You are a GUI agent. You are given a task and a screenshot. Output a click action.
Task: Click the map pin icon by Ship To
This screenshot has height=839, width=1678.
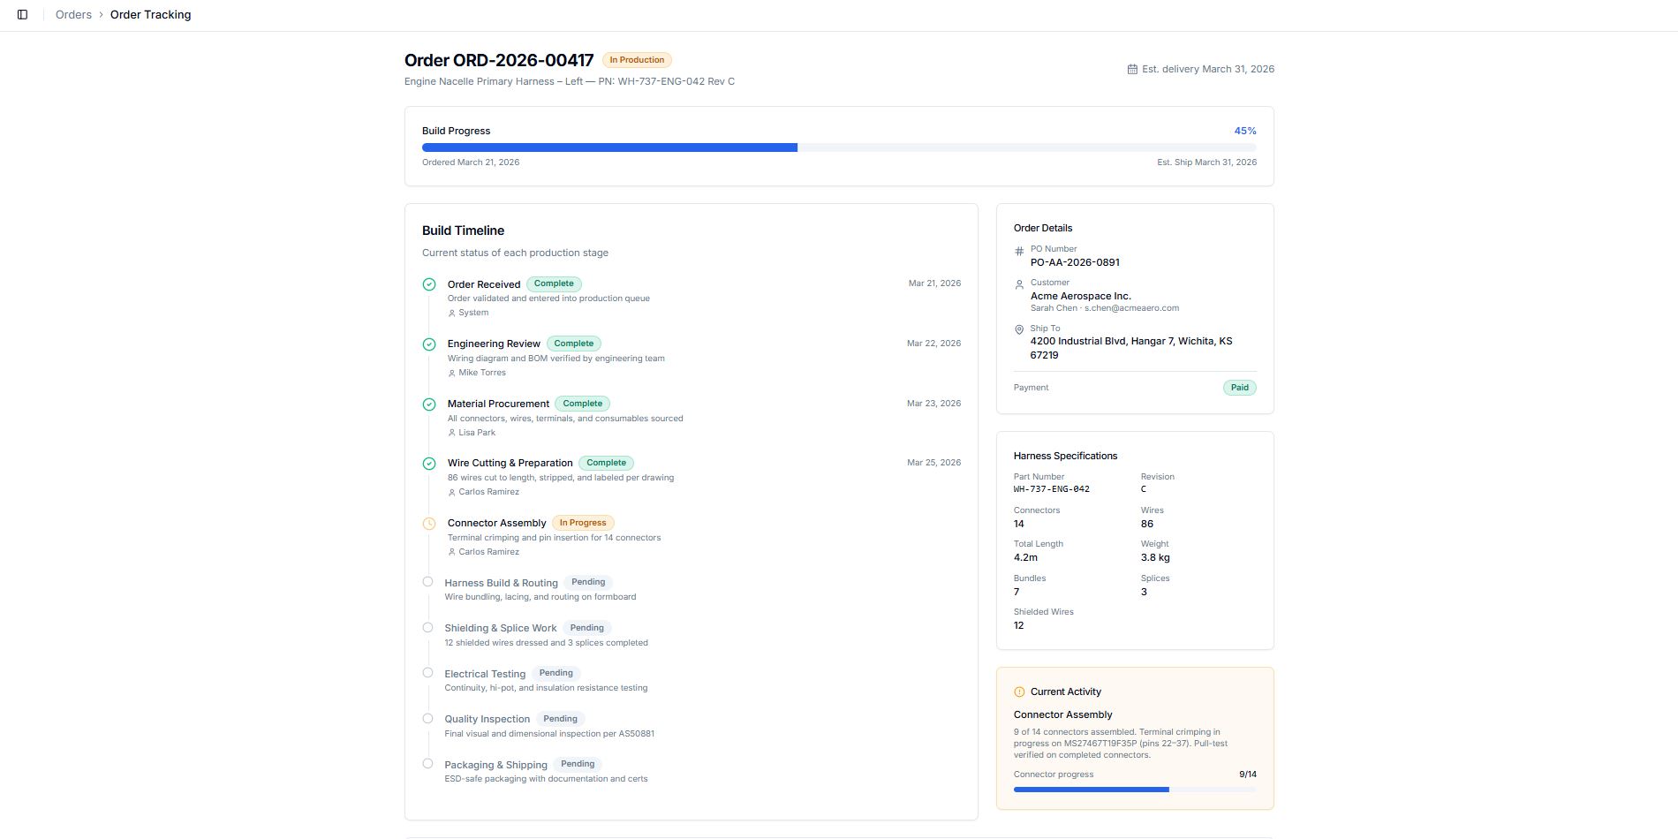(1019, 330)
